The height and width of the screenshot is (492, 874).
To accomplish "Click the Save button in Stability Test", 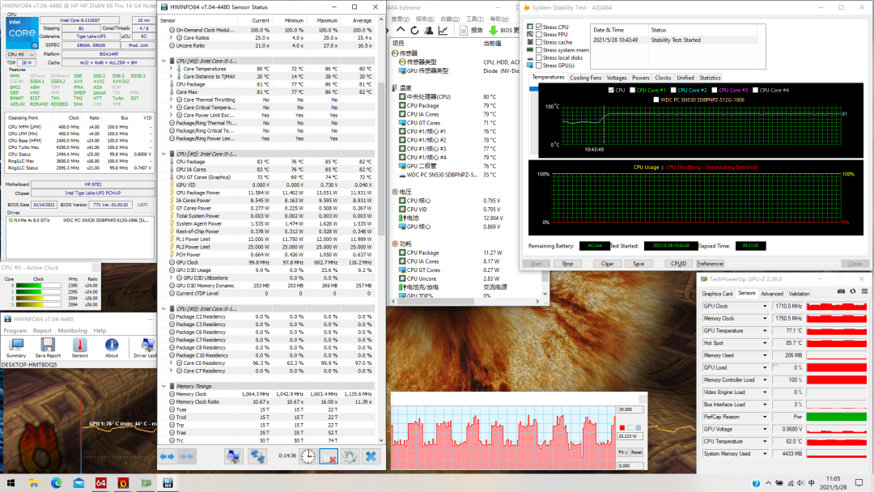I will pos(639,264).
